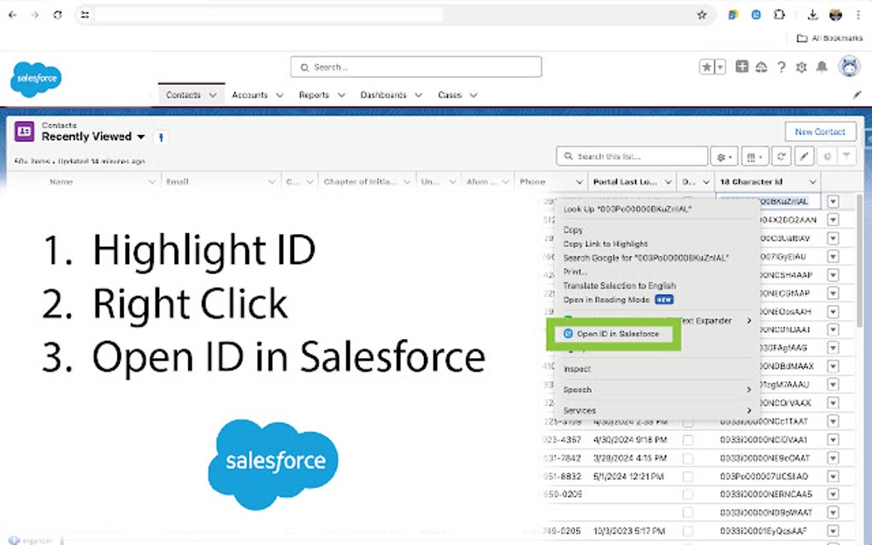Tick checkbox in 0033i0000OND9pWAAT row
The width and height of the screenshot is (872, 545).
[688, 513]
